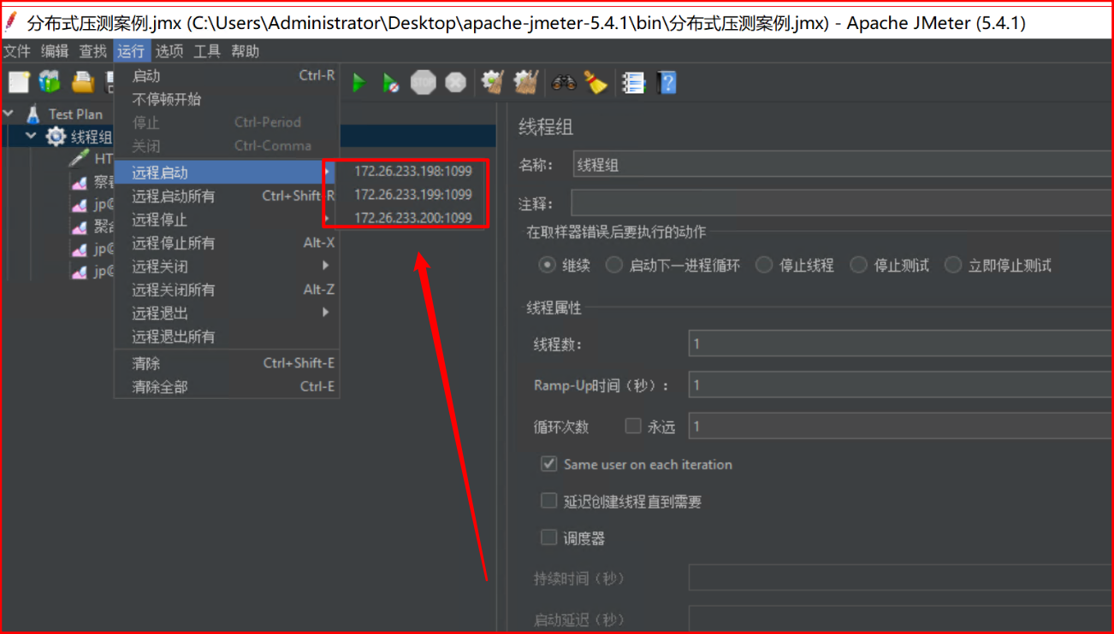Select the 停止线程 radio button
1114x634 pixels.
(x=764, y=265)
